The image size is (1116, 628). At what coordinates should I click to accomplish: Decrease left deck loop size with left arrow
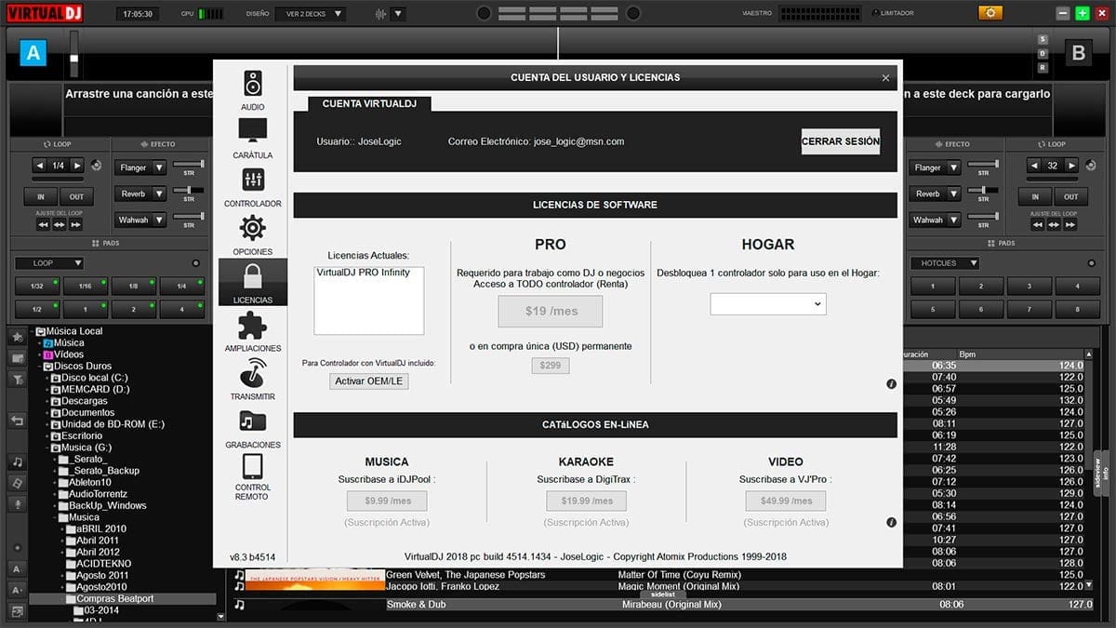[39, 166]
